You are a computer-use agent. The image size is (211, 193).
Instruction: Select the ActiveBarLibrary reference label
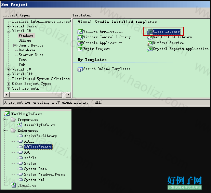click(x=41, y=136)
